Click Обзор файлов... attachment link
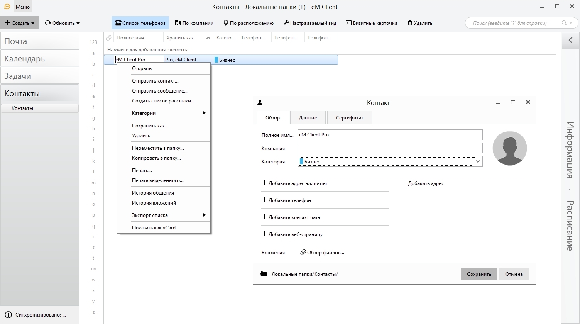 [x=322, y=253]
